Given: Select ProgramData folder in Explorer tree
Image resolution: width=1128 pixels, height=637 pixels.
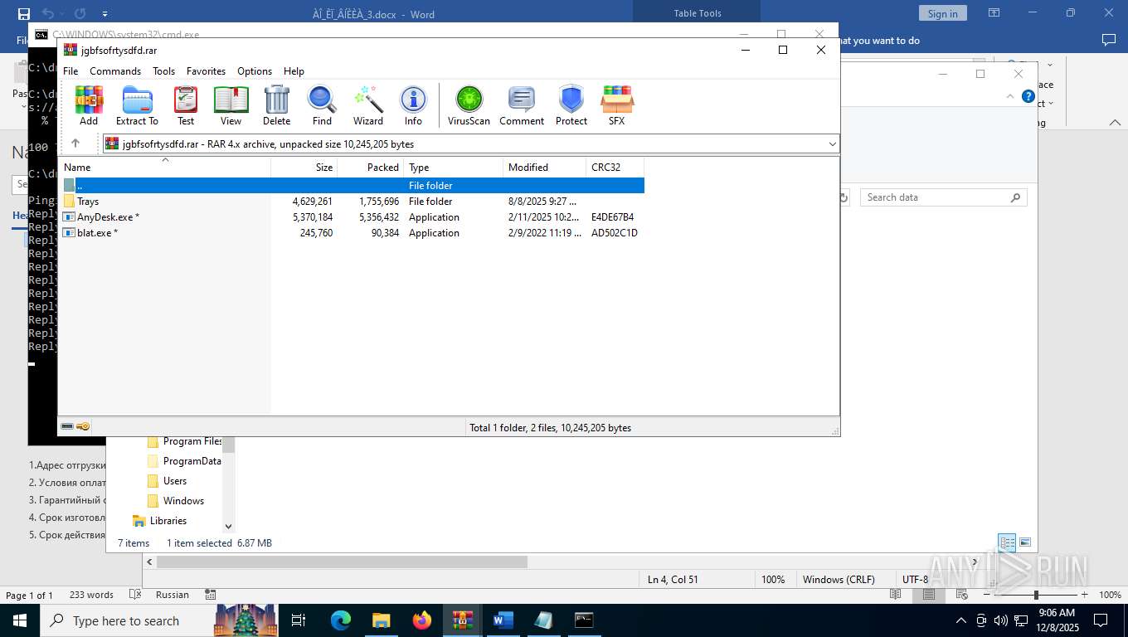Looking at the screenshot, I should (x=184, y=461).
